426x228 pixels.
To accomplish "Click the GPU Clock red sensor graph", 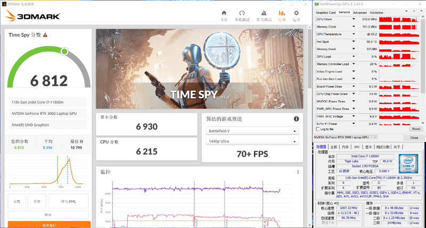I will click(399, 19).
